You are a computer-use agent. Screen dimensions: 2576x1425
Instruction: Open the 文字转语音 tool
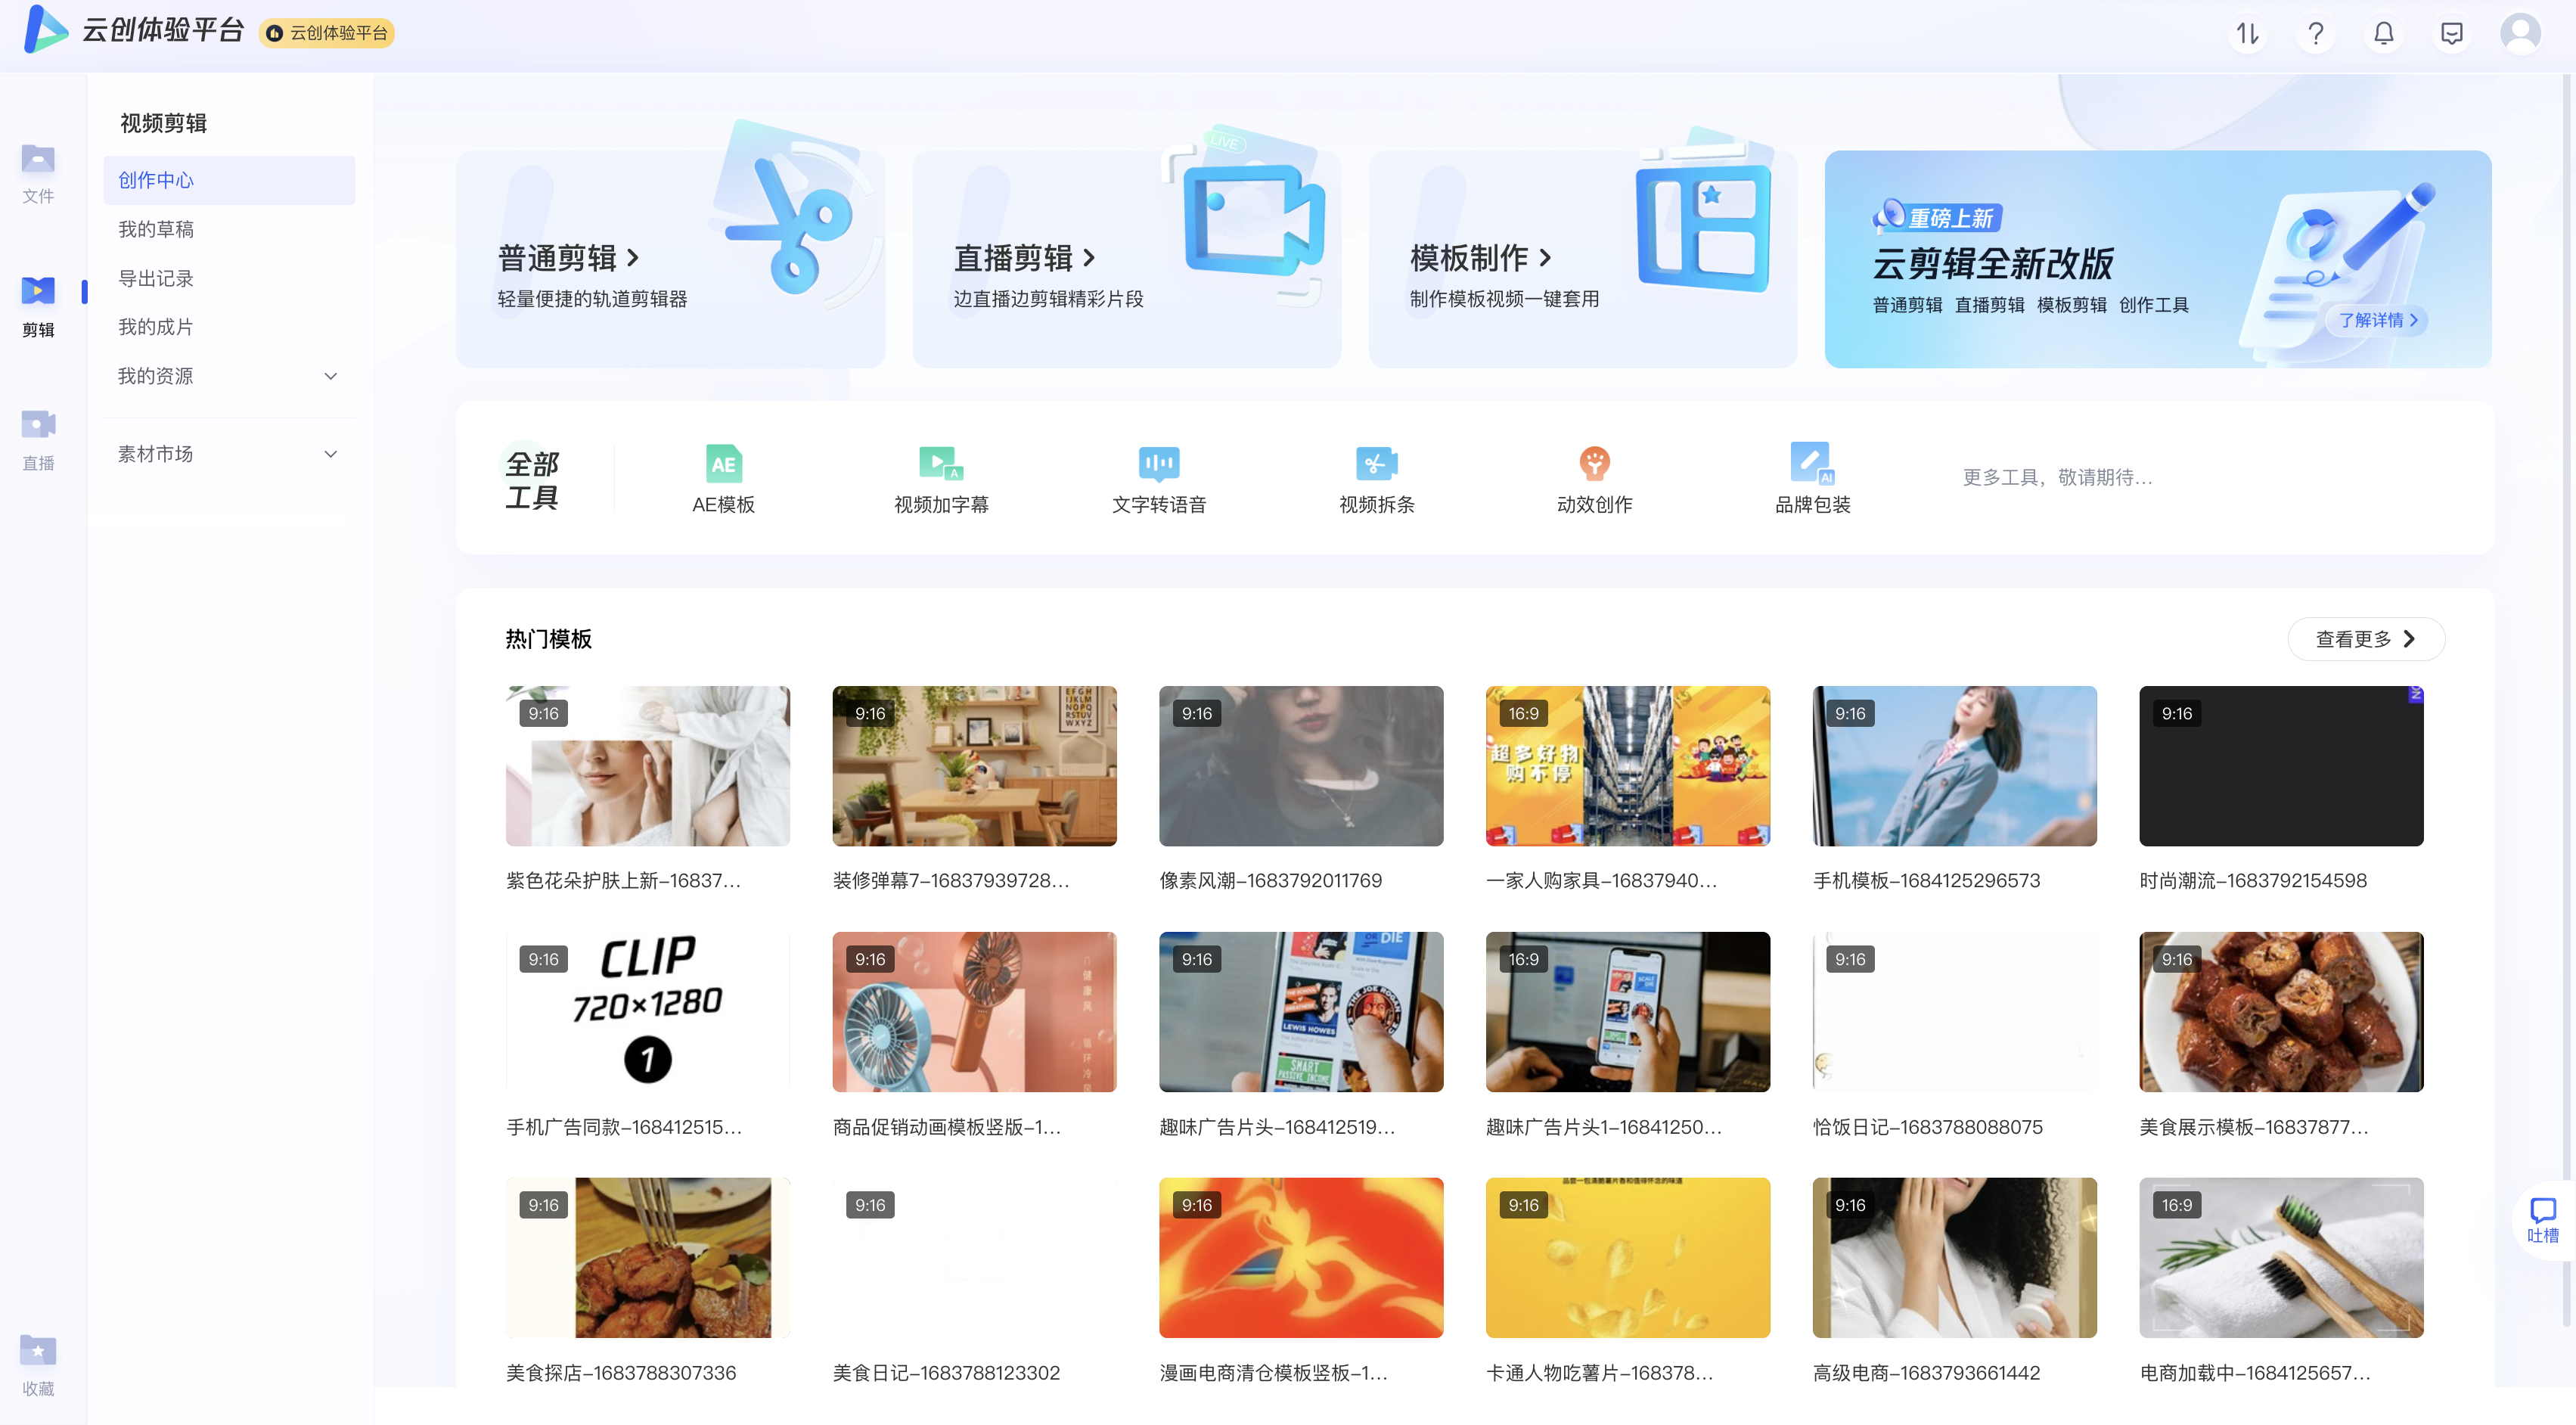(1158, 463)
